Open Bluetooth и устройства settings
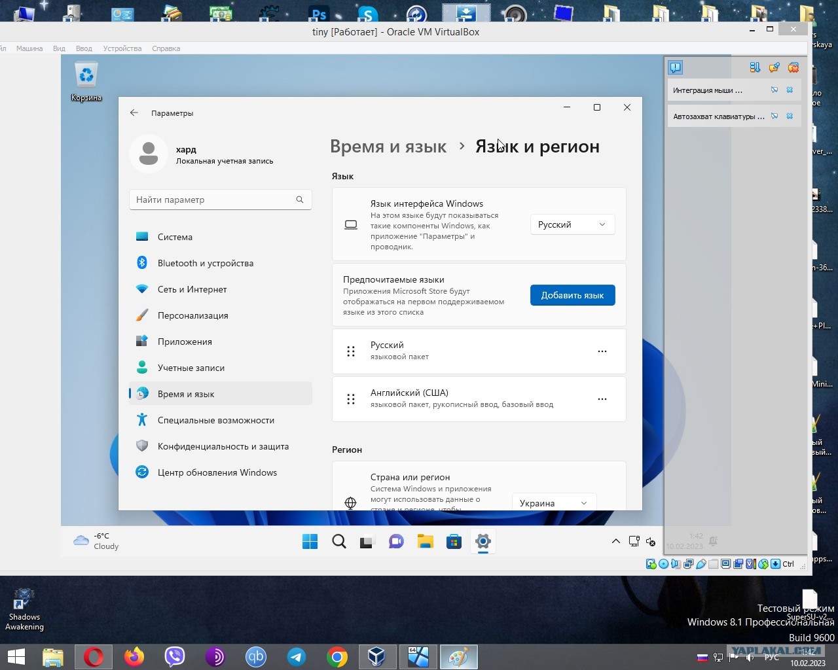Screen dimensions: 838x670 (221, 263)
